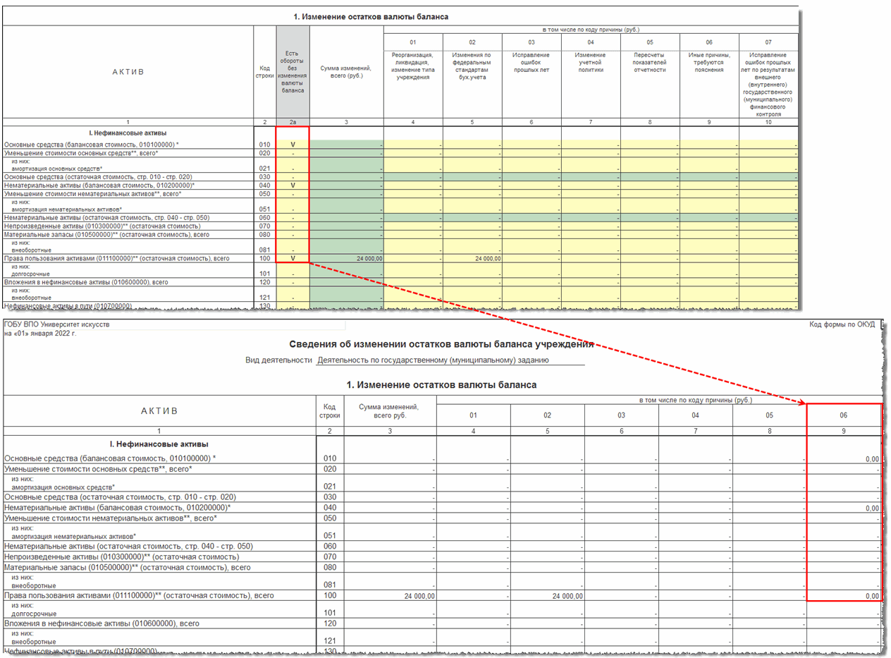This screenshot has height=658, width=891.
Task: Click the yellow column 06 cell in row 010, upper form
Action: pyautogui.click(x=709, y=145)
